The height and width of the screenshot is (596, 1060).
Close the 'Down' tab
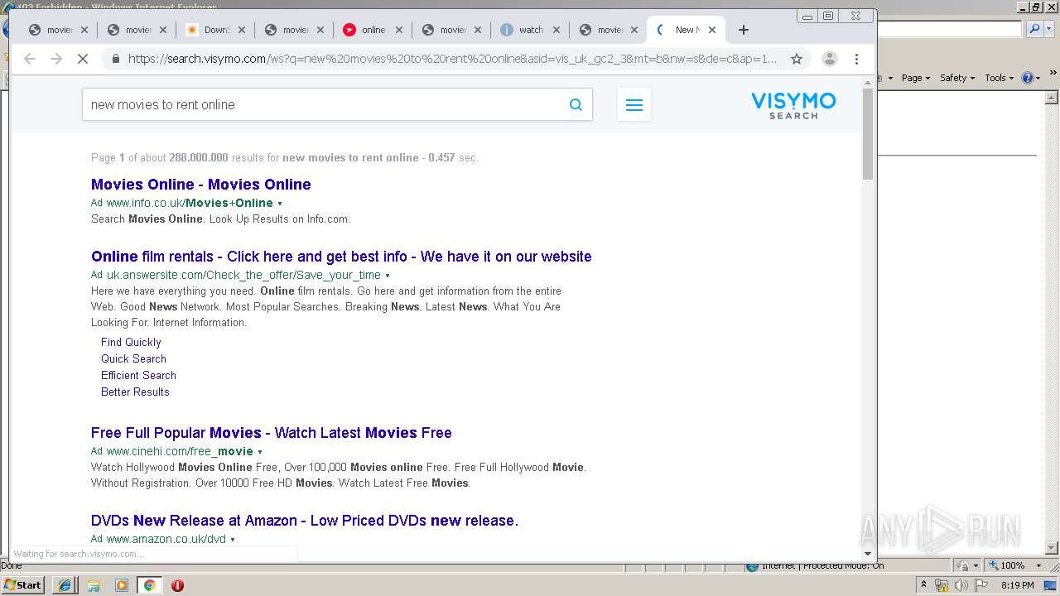coord(242,30)
